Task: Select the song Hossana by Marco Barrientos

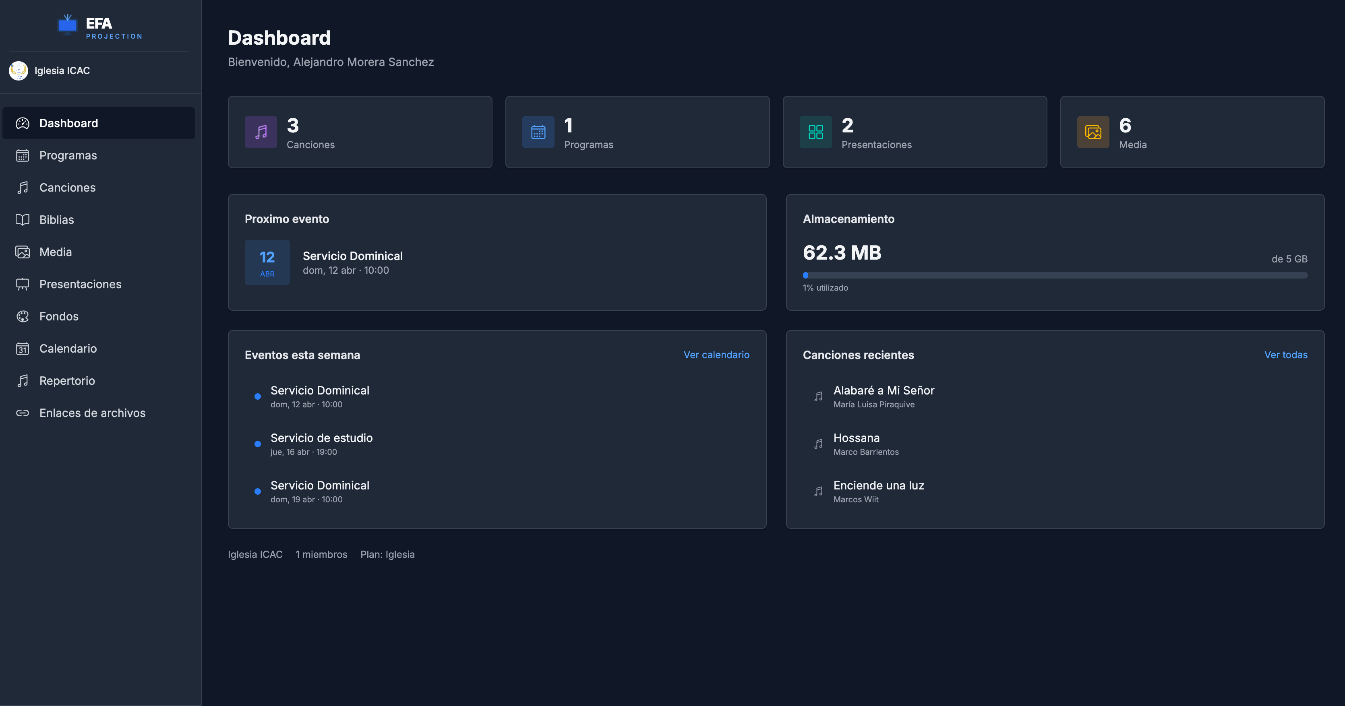Action: click(856, 438)
